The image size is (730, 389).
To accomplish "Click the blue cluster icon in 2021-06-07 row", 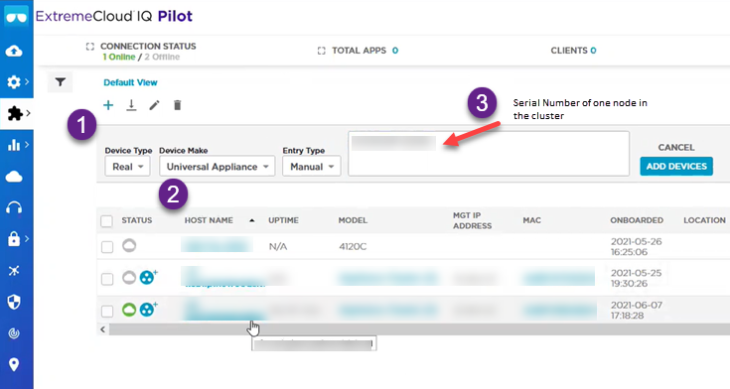I will [148, 309].
